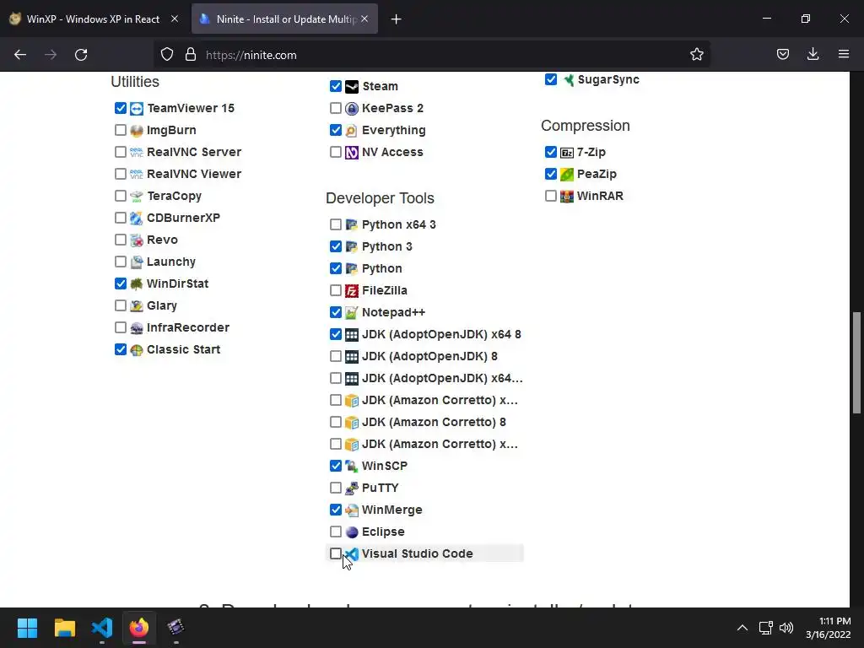This screenshot has width=864, height=648.
Task: Bookmark this page with the star icon
Action: [x=696, y=55]
